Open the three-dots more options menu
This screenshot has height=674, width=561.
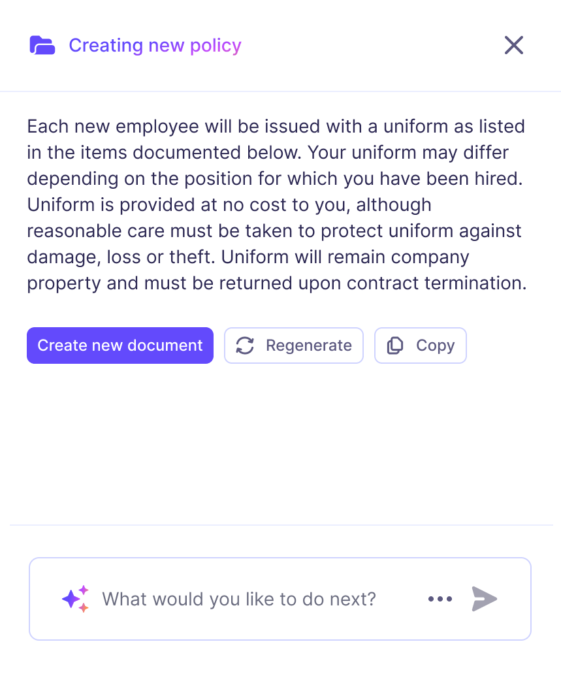tap(440, 599)
